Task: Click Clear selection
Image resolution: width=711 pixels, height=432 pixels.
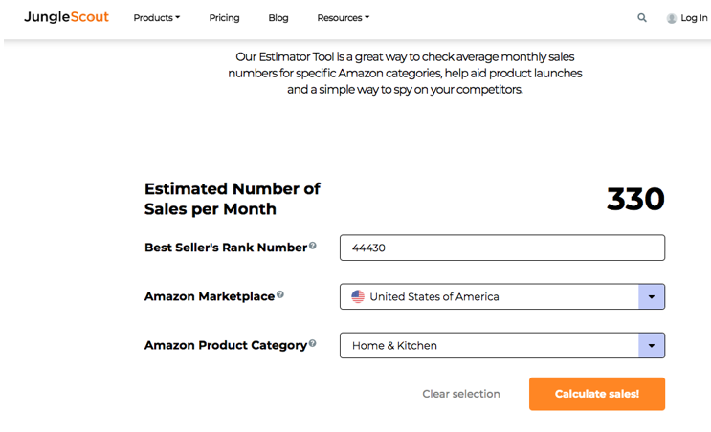Action: coord(461,394)
